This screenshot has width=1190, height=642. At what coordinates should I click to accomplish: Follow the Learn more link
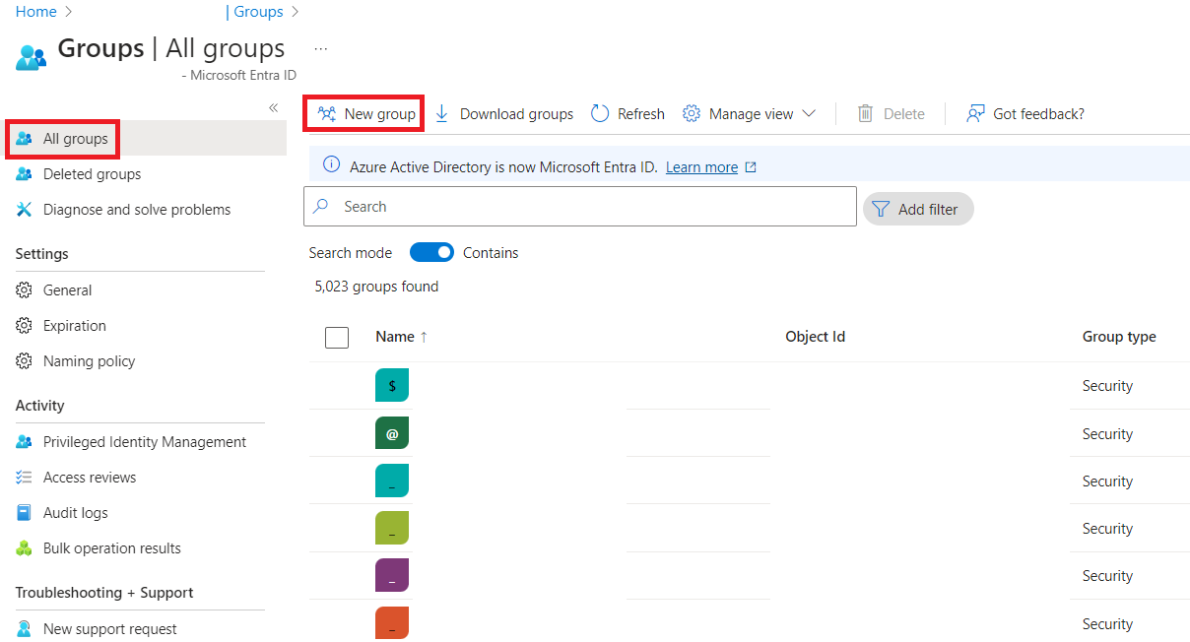pyautogui.click(x=701, y=167)
